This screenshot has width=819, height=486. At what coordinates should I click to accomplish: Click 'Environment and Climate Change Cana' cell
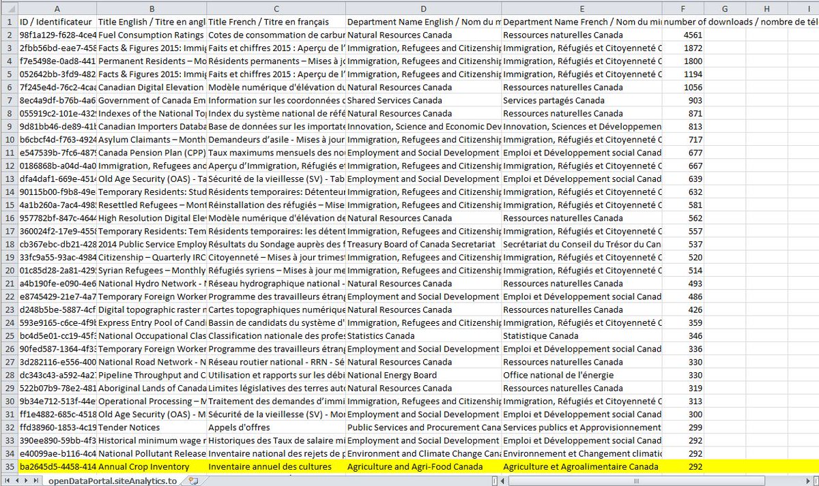point(423,453)
